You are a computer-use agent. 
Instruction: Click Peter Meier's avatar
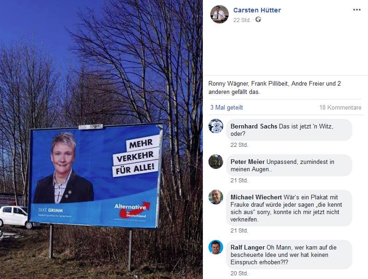coord(216,162)
